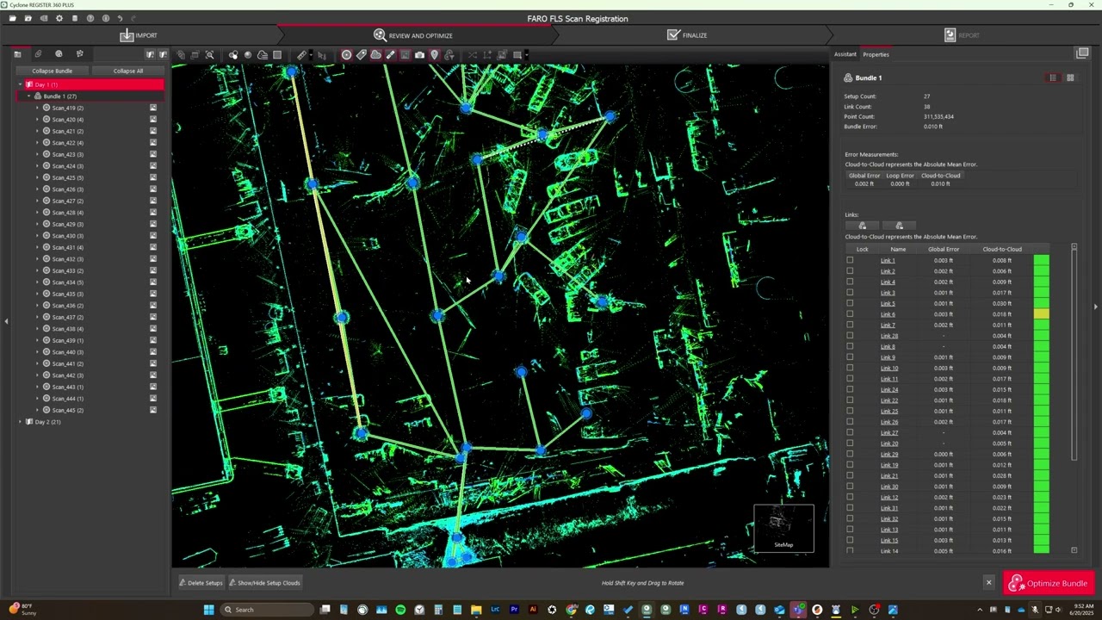Click the settings gear icon in top toolbar
Image resolution: width=1102 pixels, height=620 pixels.
pyautogui.click(x=59, y=18)
